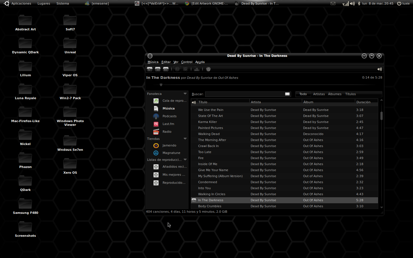Click the Rhythmbox window menu icon in title bar

pyautogui.click(x=150, y=56)
